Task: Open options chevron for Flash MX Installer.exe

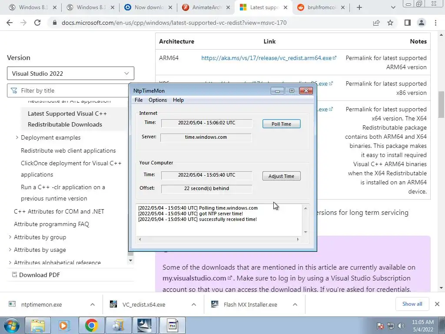Action: tap(295, 304)
